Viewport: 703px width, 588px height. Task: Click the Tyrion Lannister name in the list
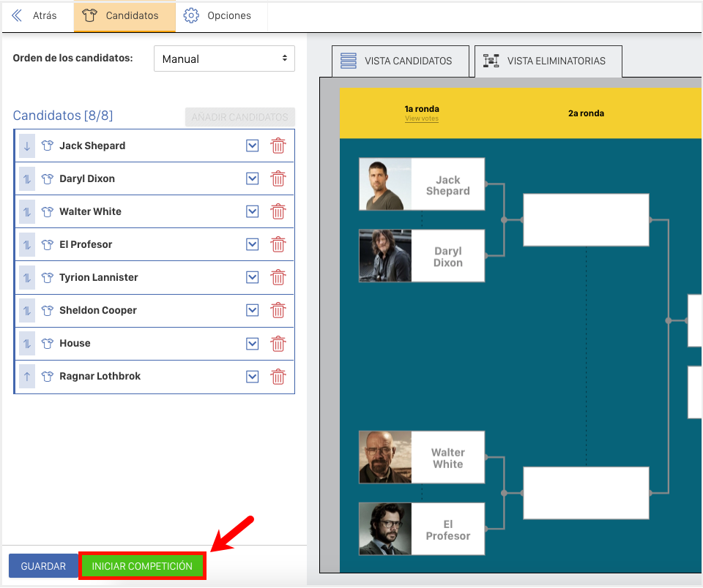tap(99, 277)
